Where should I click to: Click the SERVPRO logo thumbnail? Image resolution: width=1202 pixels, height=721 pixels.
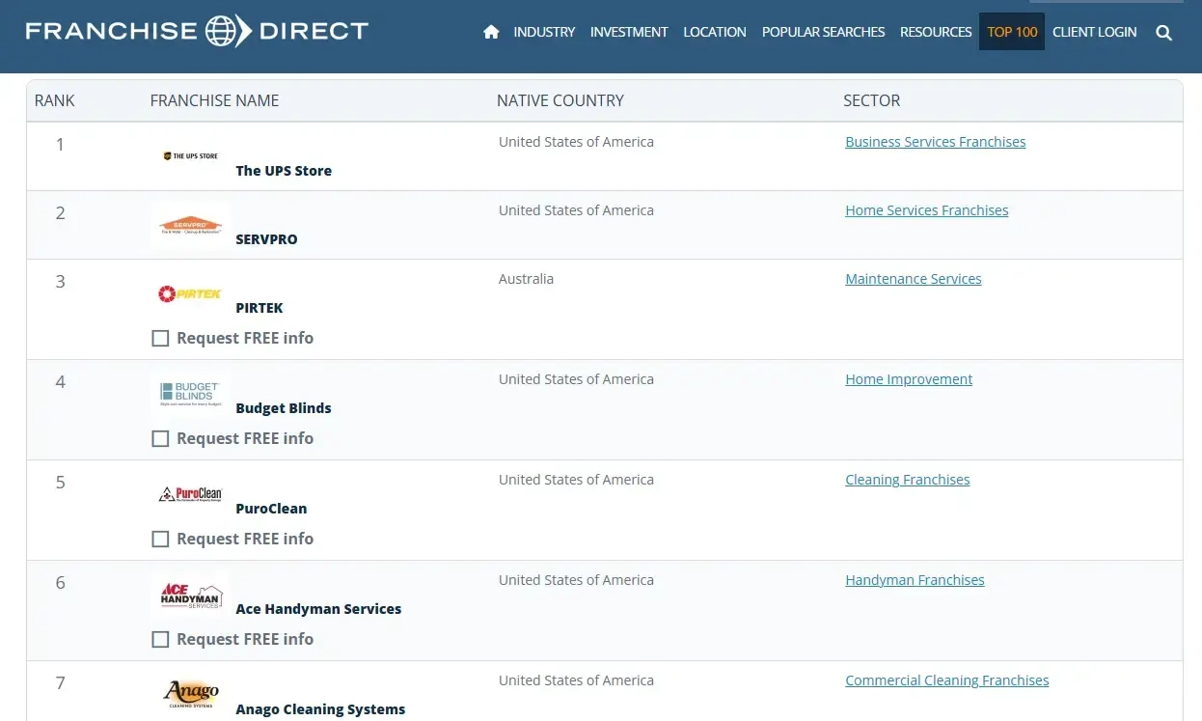pos(190,226)
